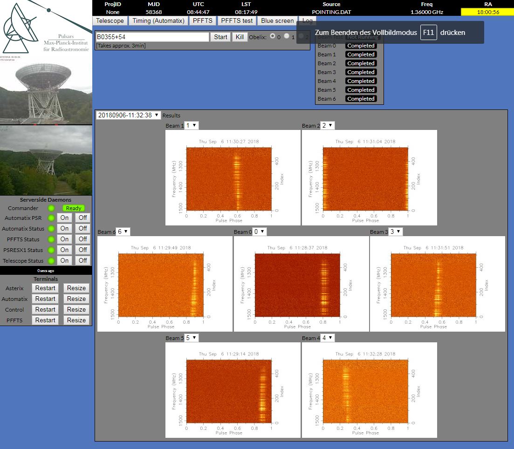Turn PSRESX1 Status daemon Off
The height and width of the screenshot is (449, 514).
82,250
